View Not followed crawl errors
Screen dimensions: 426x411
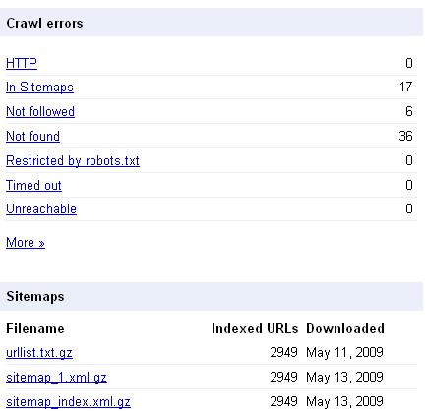click(x=40, y=112)
